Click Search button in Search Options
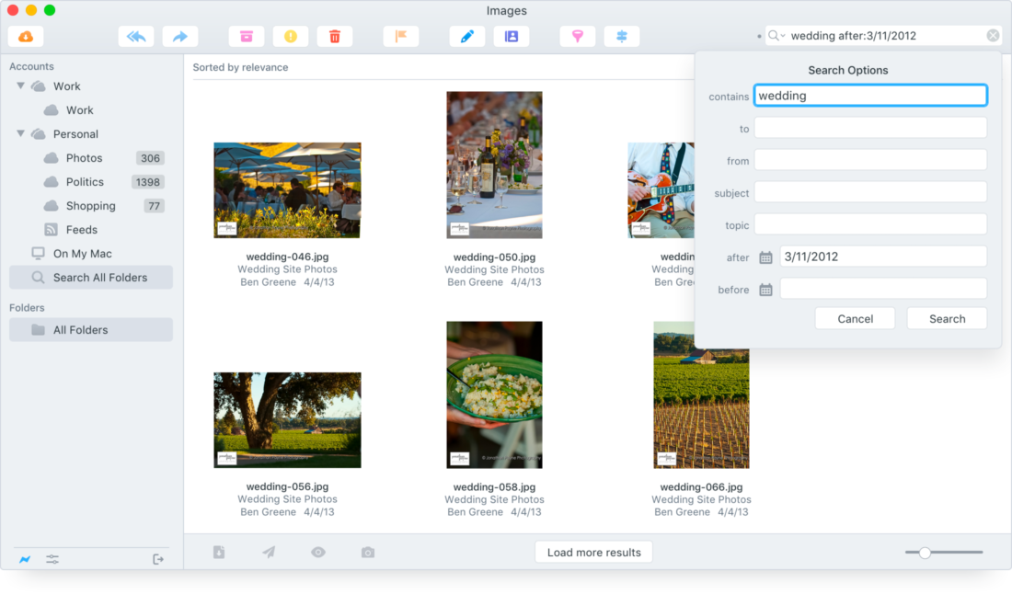 pyautogui.click(x=947, y=318)
